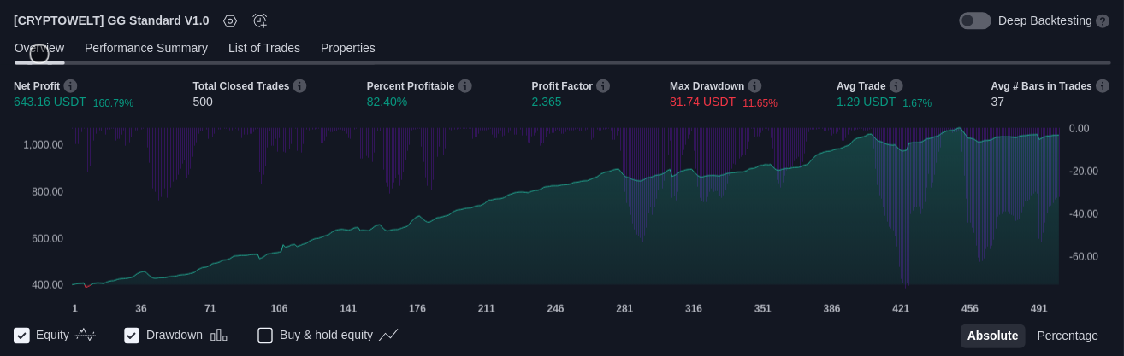Click the Percent Profitable info icon
The width and height of the screenshot is (1124, 356).
click(x=464, y=86)
